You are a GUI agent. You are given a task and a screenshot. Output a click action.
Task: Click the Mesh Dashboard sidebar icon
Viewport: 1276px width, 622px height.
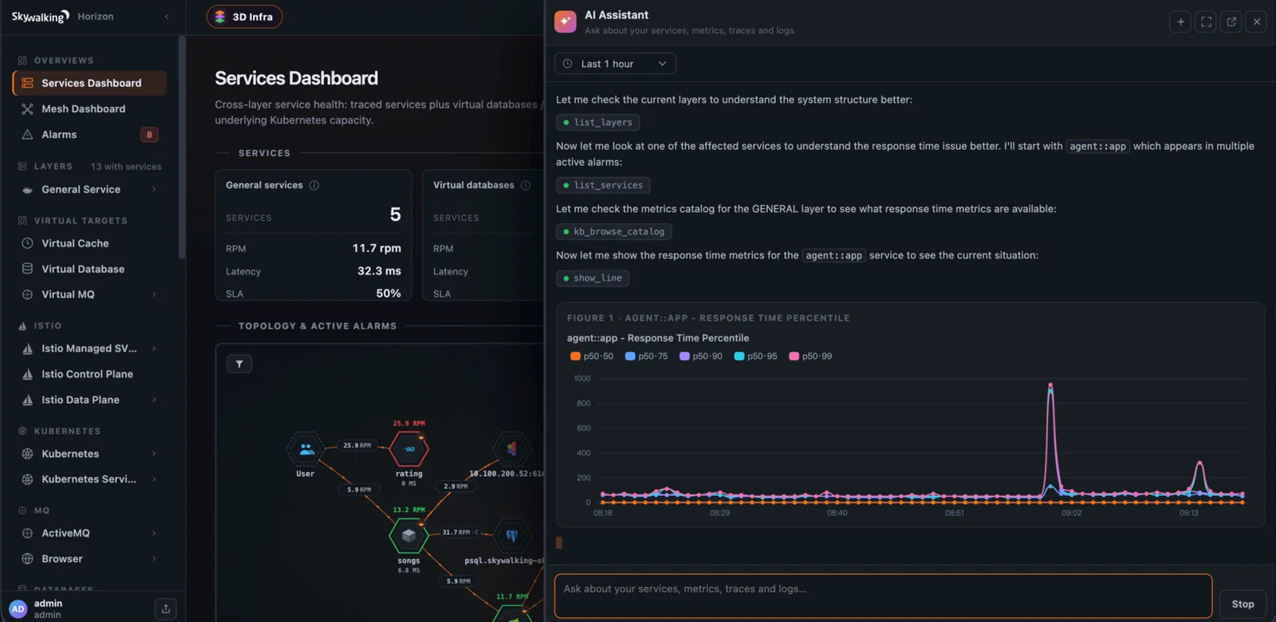click(27, 108)
